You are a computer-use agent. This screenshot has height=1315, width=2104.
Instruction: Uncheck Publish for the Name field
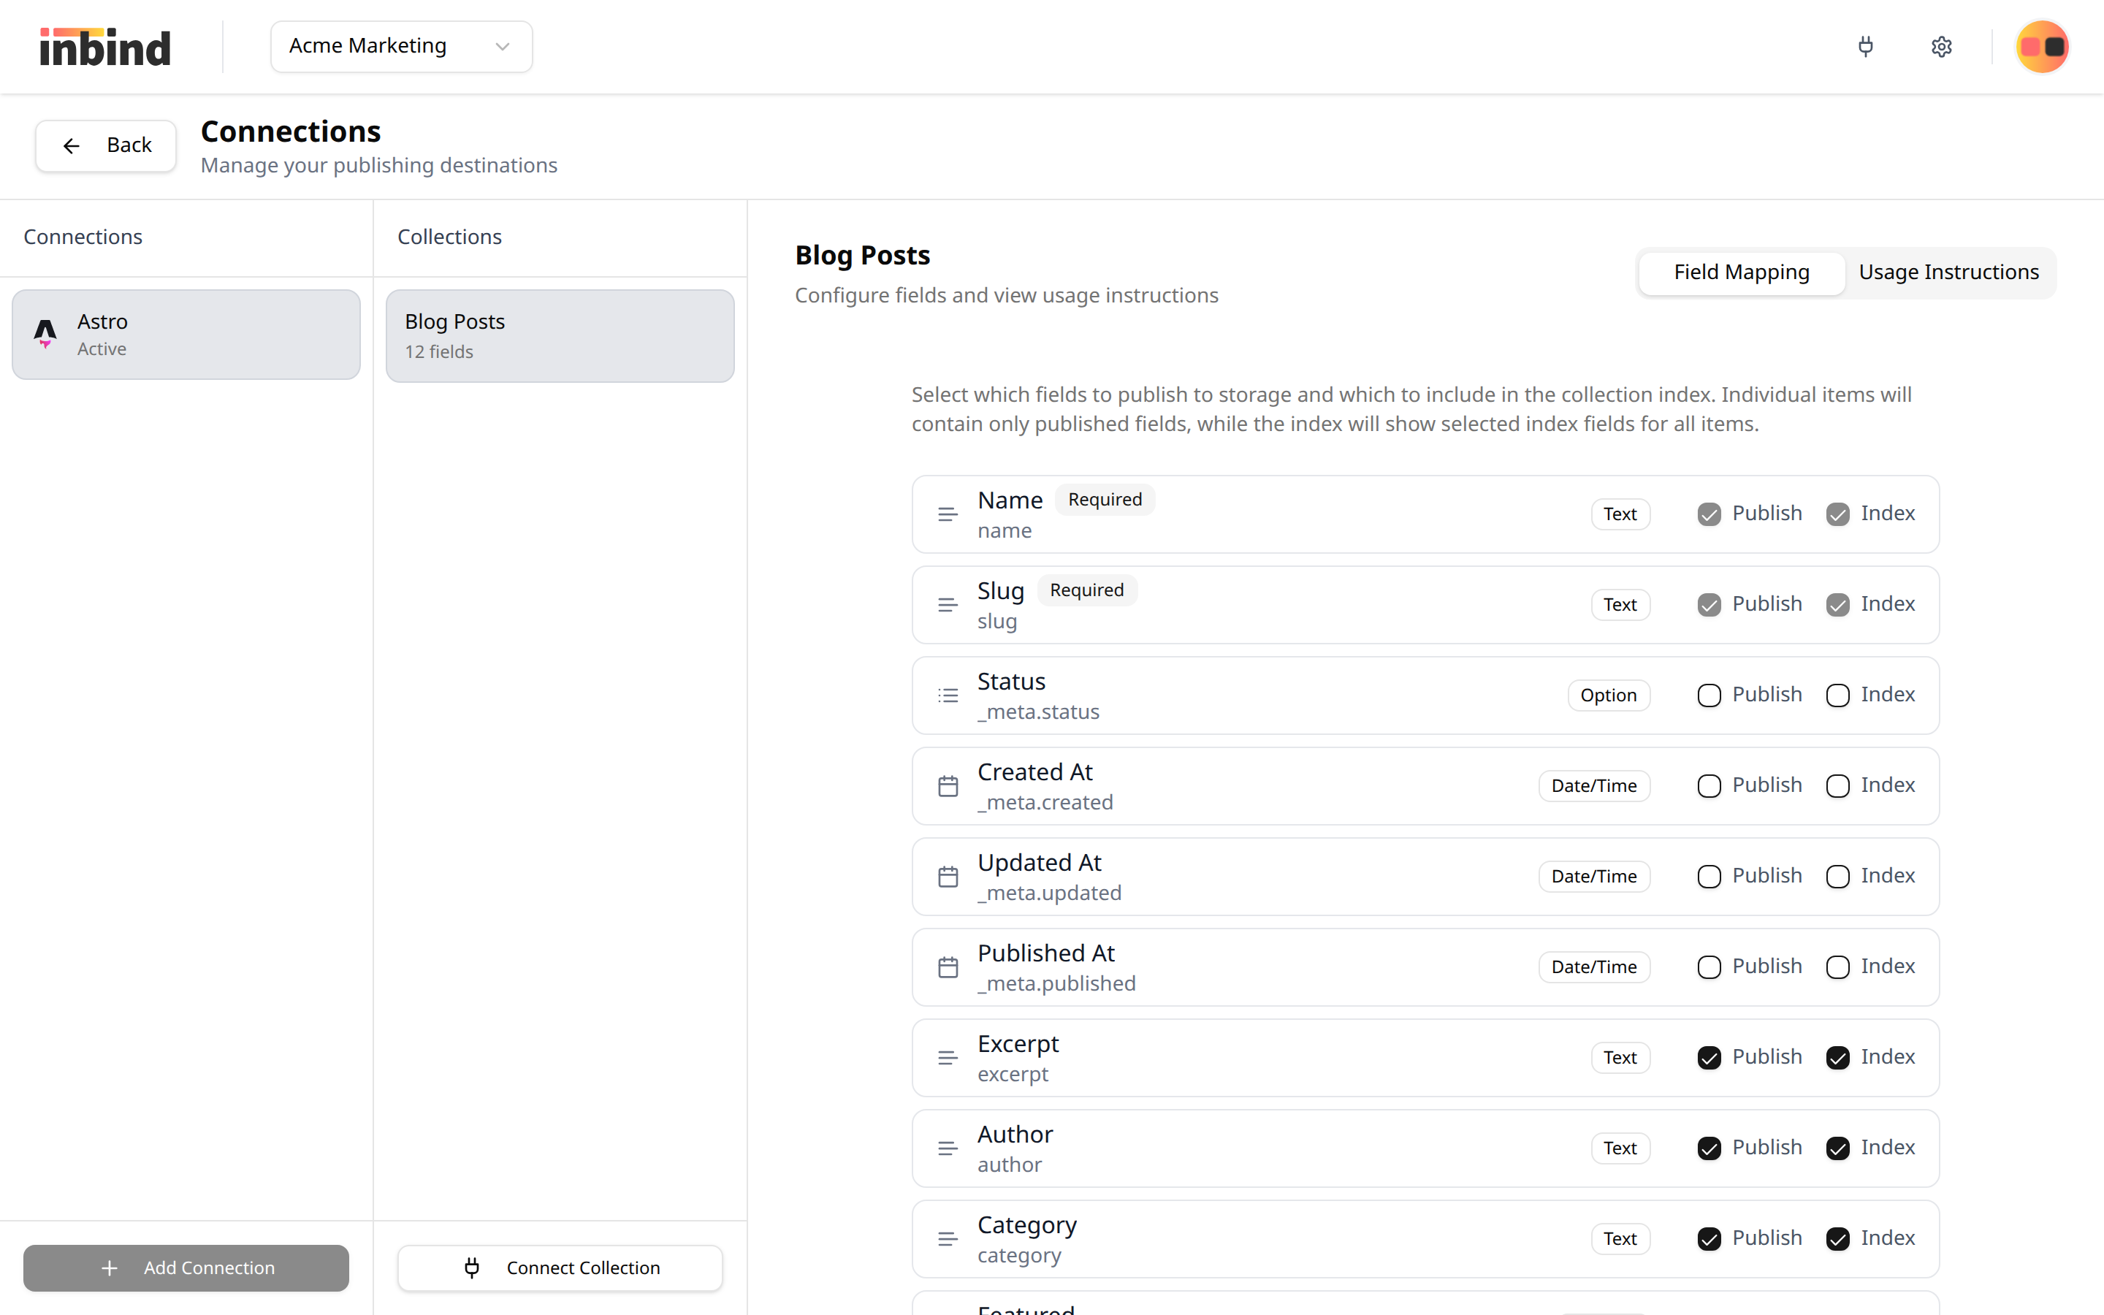pyautogui.click(x=1709, y=514)
